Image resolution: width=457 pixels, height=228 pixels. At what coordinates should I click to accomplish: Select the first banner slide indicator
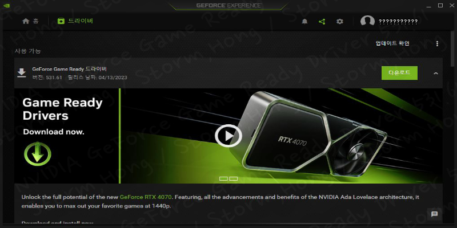pyautogui.click(x=223, y=178)
